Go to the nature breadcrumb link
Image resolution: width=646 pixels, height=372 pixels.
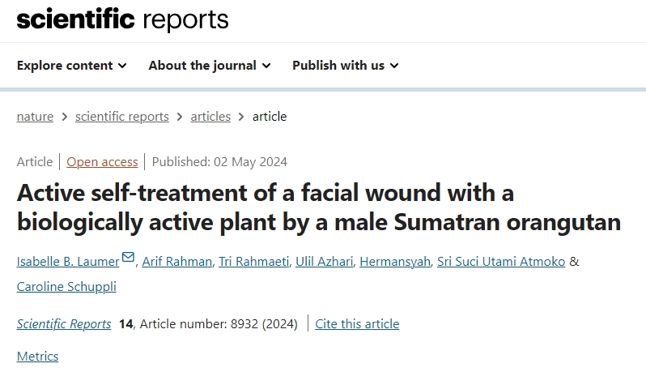(35, 117)
